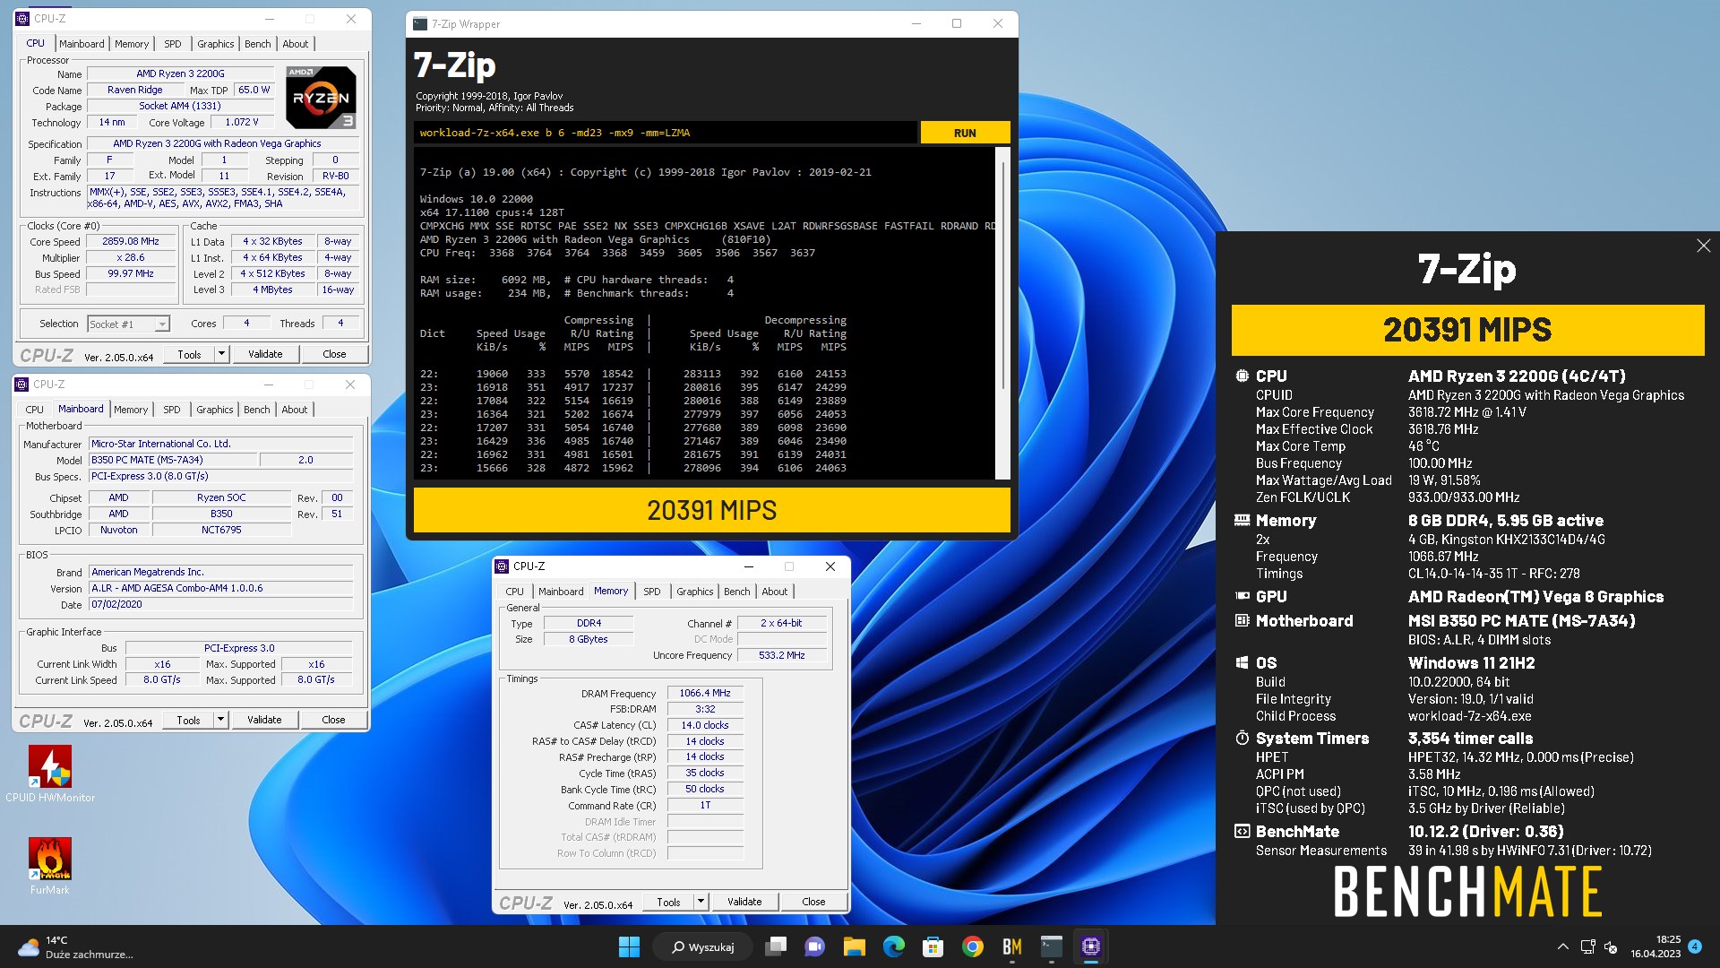The height and width of the screenshot is (968, 1720).
Task: Open Graphics tab in Memory window
Action: tap(695, 592)
